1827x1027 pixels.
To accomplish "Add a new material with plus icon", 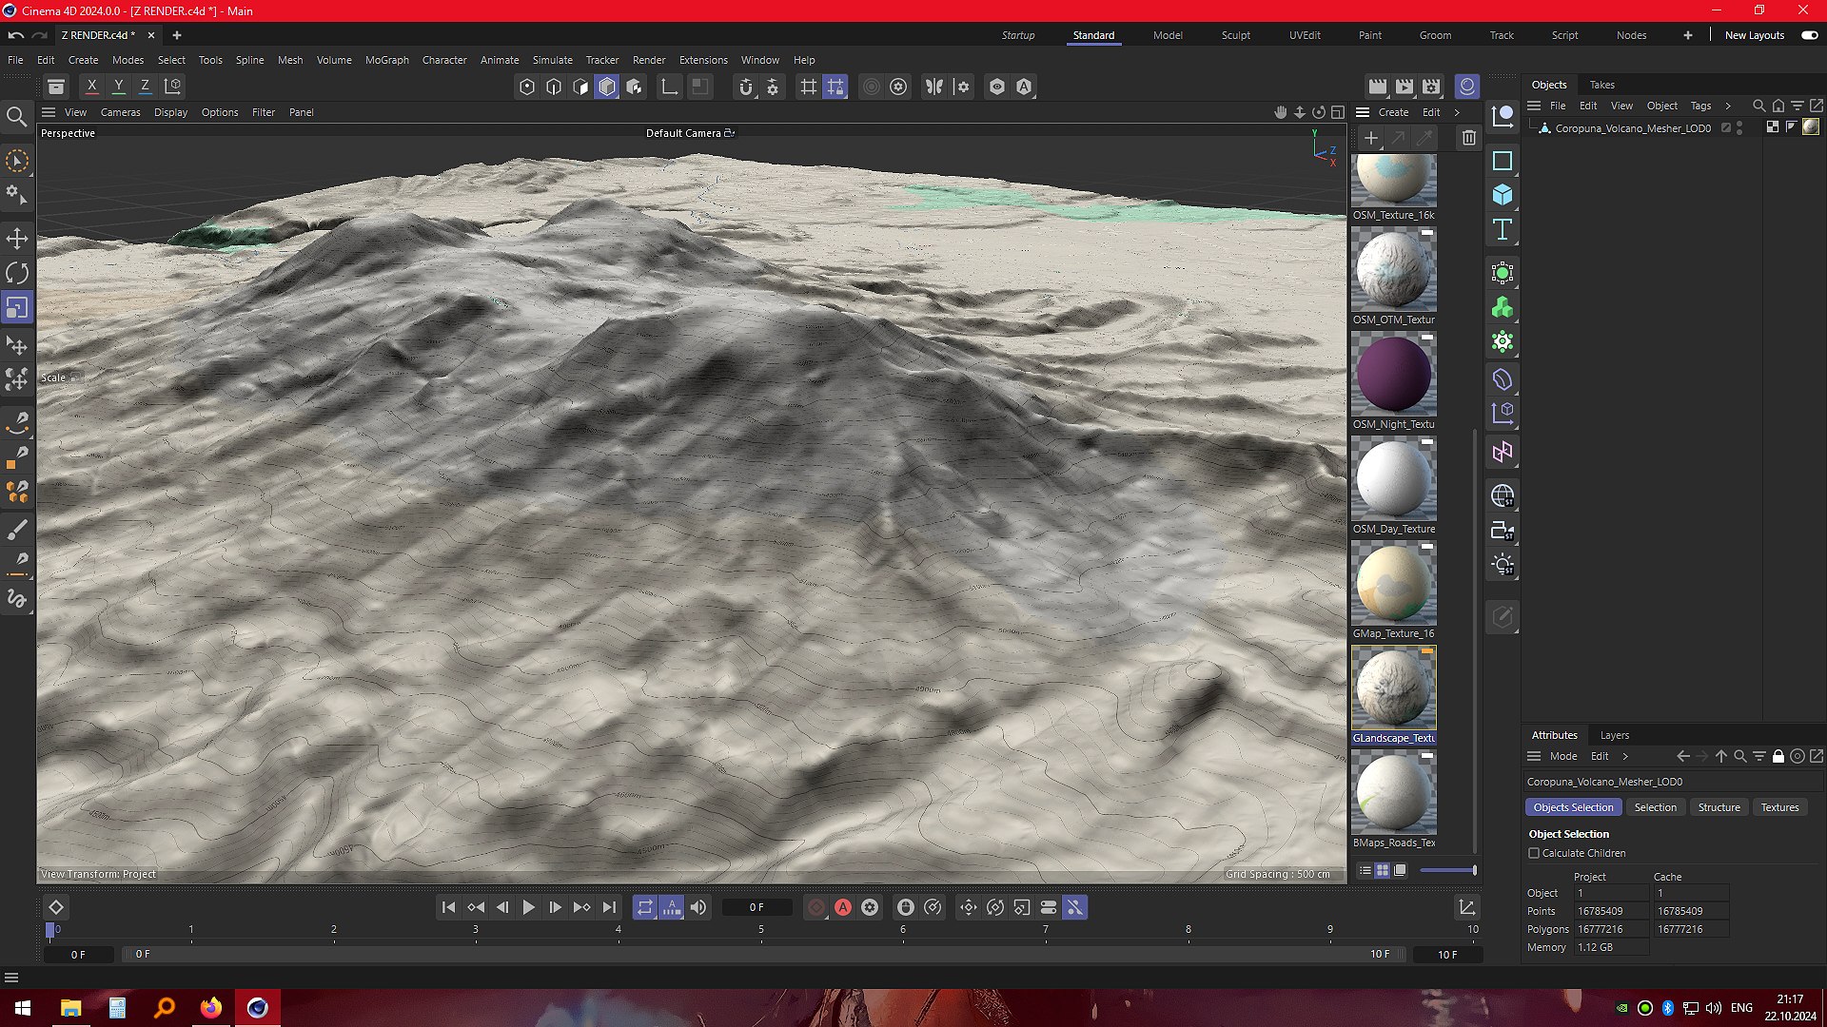I will point(1370,138).
